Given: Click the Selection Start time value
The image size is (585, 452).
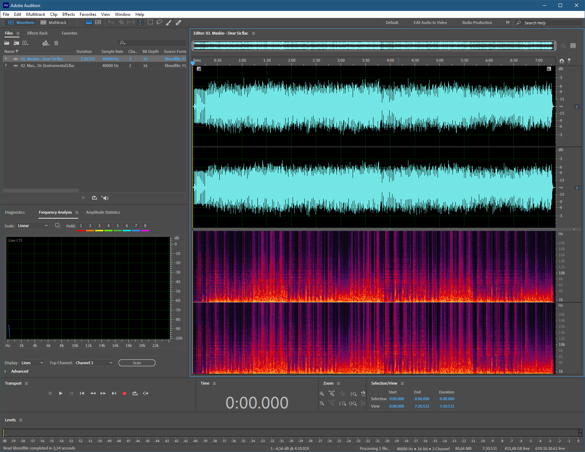Looking at the screenshot, I should tap(397, 399).
